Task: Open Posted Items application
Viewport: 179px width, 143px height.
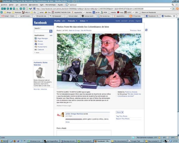Action: (41, 47)
